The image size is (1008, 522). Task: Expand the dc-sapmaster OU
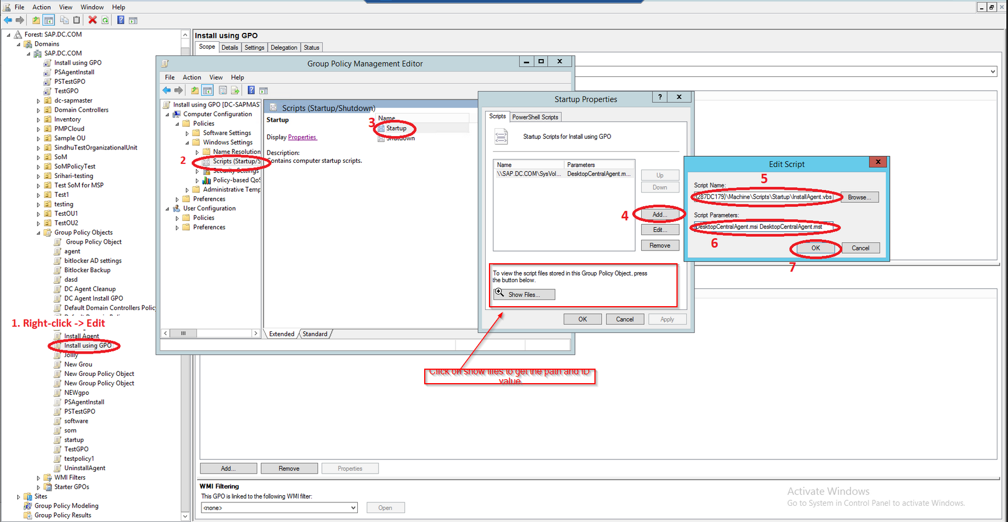39,101
